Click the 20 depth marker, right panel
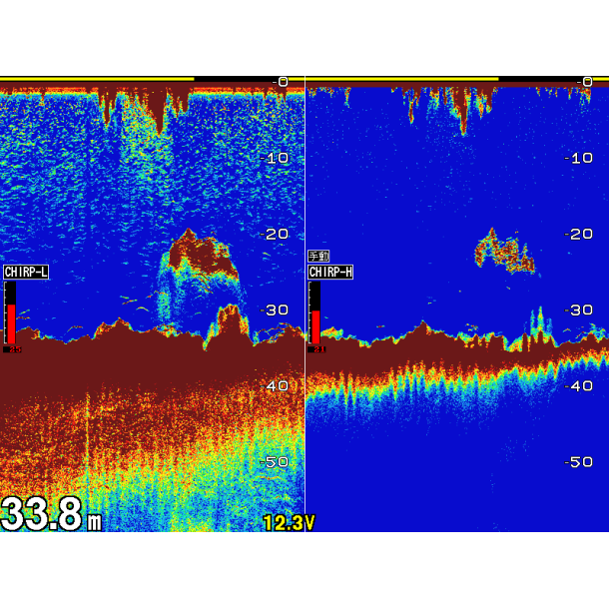Screen dimensions: 609x609 click(580, 234)
